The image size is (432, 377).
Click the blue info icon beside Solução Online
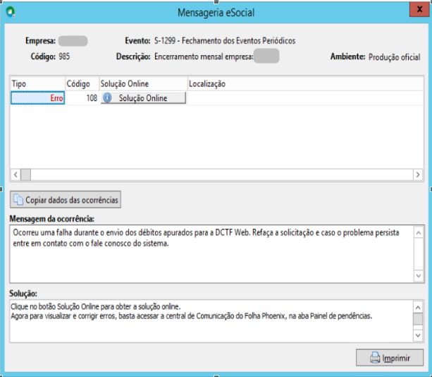coord(107,97)
